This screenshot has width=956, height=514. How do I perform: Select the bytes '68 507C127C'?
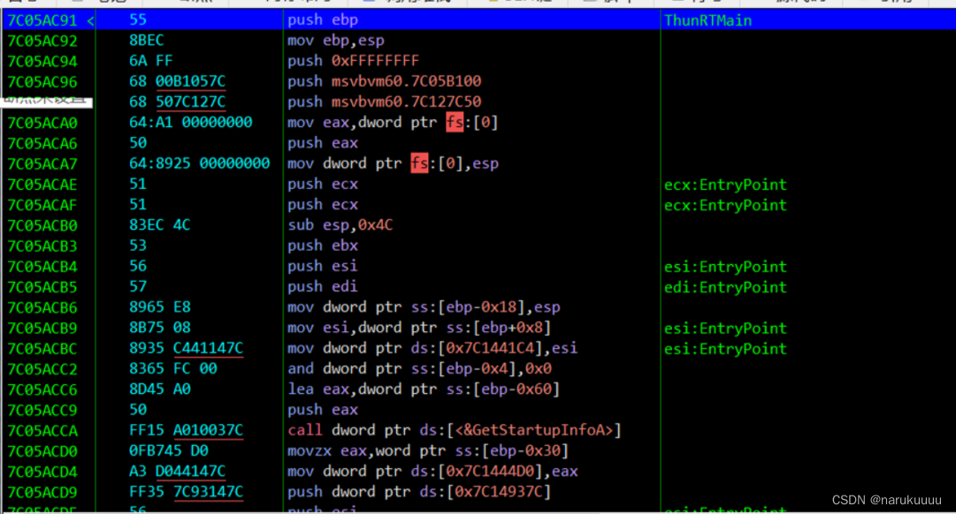pyautogui.click(x=178, y=102)
